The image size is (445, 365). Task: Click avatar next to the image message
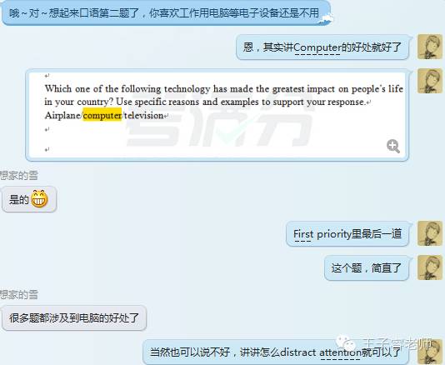(430, 81)
